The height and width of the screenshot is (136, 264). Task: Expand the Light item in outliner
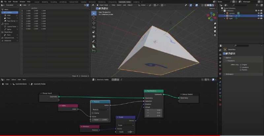click(225, 18)
